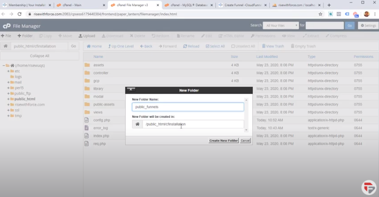Open Settings gear button

coord(368,26)
